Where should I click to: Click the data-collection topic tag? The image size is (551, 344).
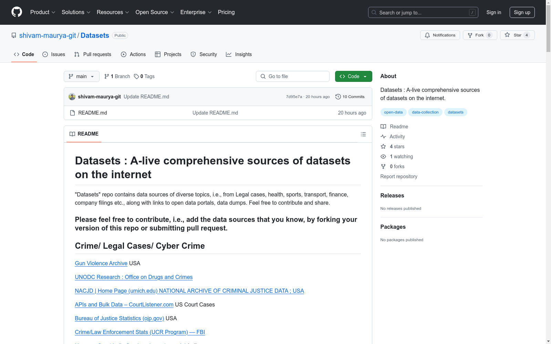425,112
